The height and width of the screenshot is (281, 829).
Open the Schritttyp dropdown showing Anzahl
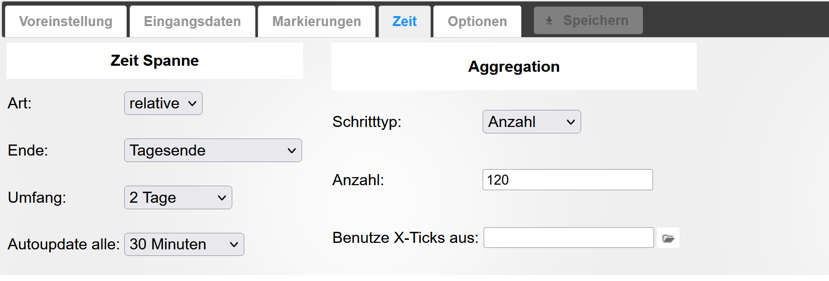click(x=532, y=122)
